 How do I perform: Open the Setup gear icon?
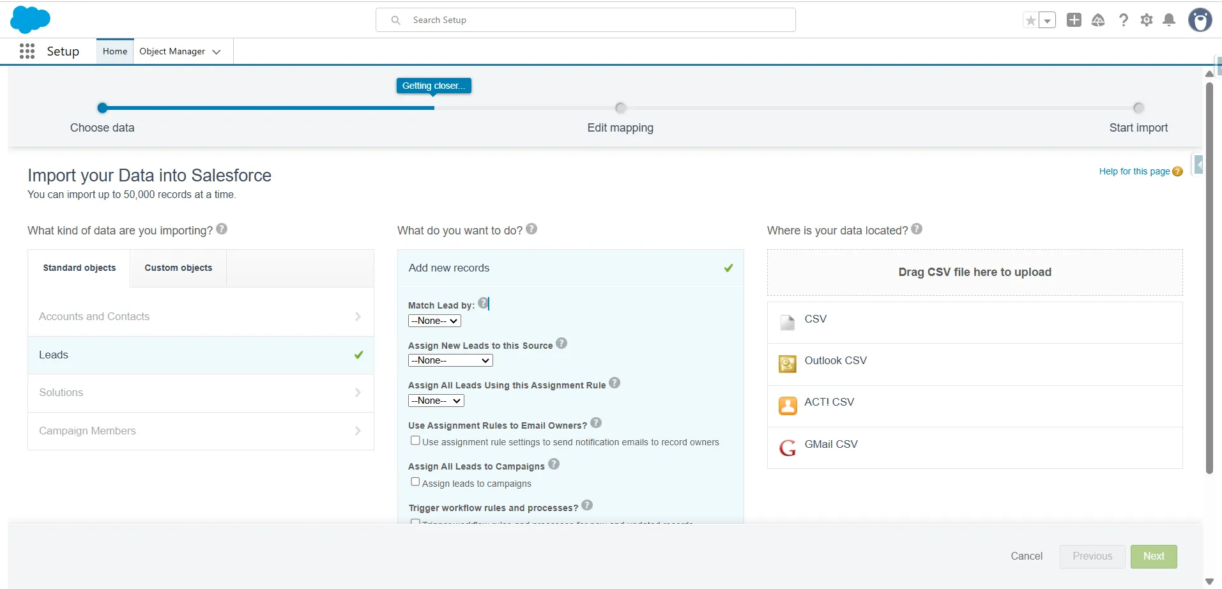pyautogui.click(x=1147, y=20)
